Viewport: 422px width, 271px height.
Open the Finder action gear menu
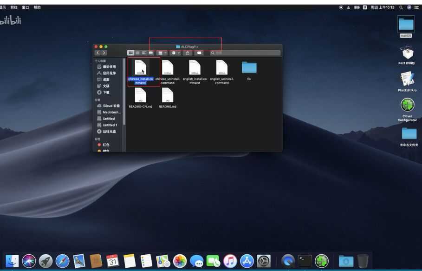(175, 53)
